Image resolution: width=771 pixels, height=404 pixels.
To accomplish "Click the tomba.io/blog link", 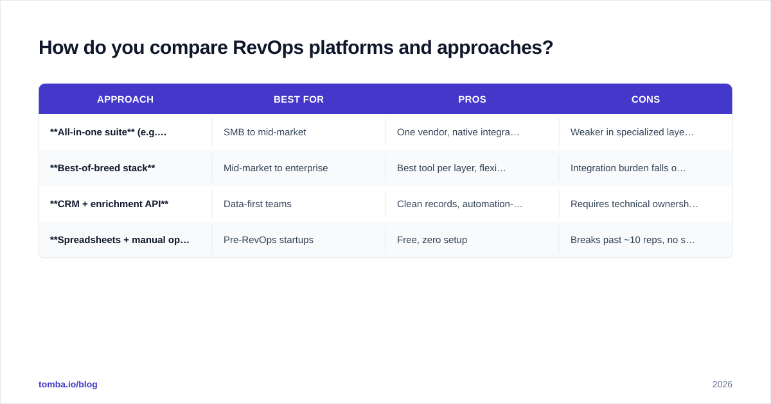I will tap(68, 384).
